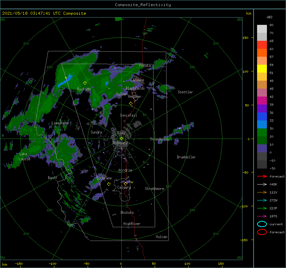Click the green 22JP arrow legend icon
This screenshot has height=268, width=286.
(x=262, y=208)
